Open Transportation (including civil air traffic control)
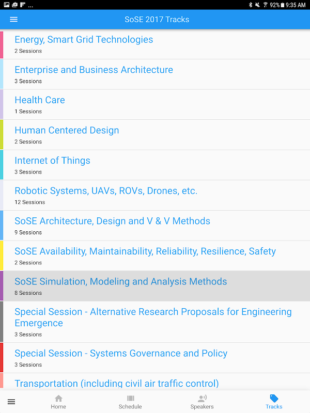The height and width of the screenshot is (413, 310). (x=116, y=383)
